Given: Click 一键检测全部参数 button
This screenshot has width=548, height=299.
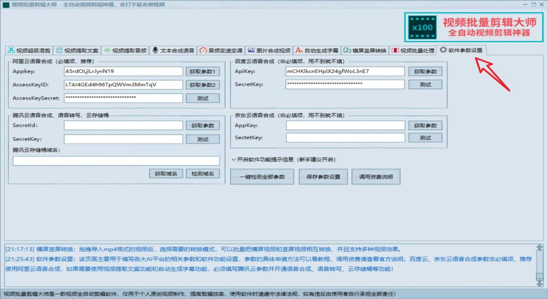Looking at the screenshot, I should coord(262,177).
